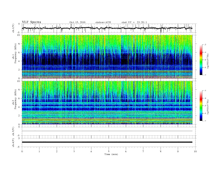Screen dimensions: 220x170
Task: Click the 'Time (min)' axis label
Action: (111, 154)
